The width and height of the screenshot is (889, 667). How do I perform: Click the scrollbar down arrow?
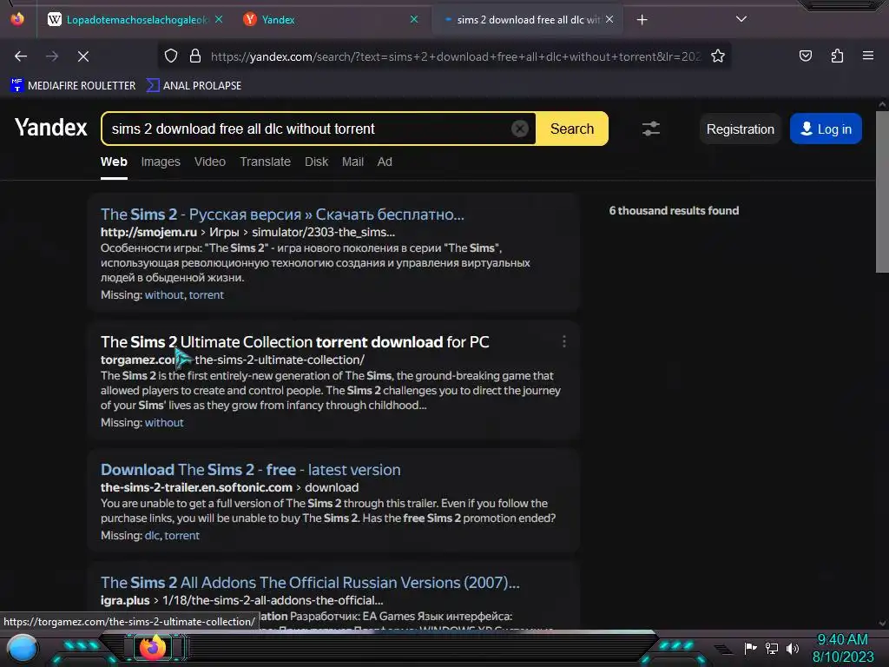(882, 623)
